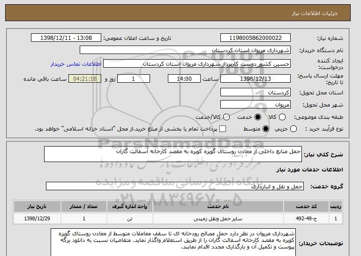This screenshot has height=256, width=361.
Task: Click the جزئیات اطلاعات نیاز page header
Action: (x=315, y=13)
